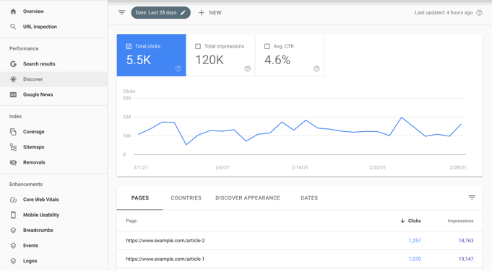Click the Removals crossed-eye icon

(13, 162)
